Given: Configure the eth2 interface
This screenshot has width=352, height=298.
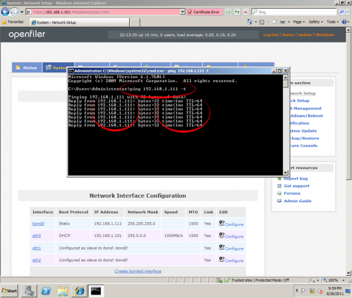Looking at the screenshot, I should coord(231,260).
